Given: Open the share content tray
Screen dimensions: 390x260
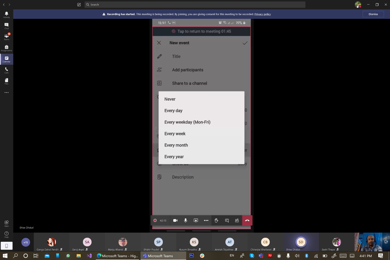Looking at the screenshot, I should pyautogui.click(x=196, y=220).
